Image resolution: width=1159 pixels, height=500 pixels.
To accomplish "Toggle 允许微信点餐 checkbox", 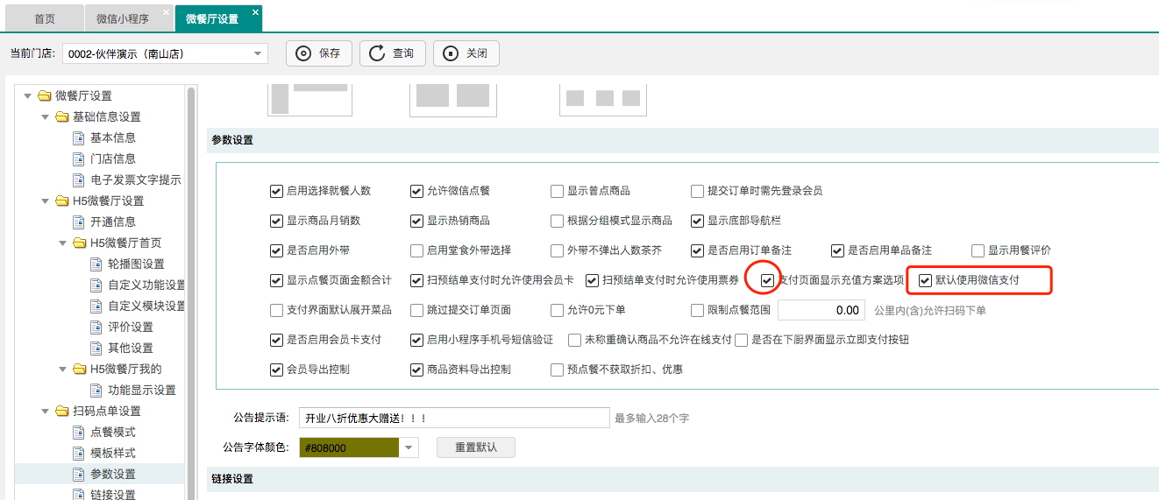I will 416,191.
